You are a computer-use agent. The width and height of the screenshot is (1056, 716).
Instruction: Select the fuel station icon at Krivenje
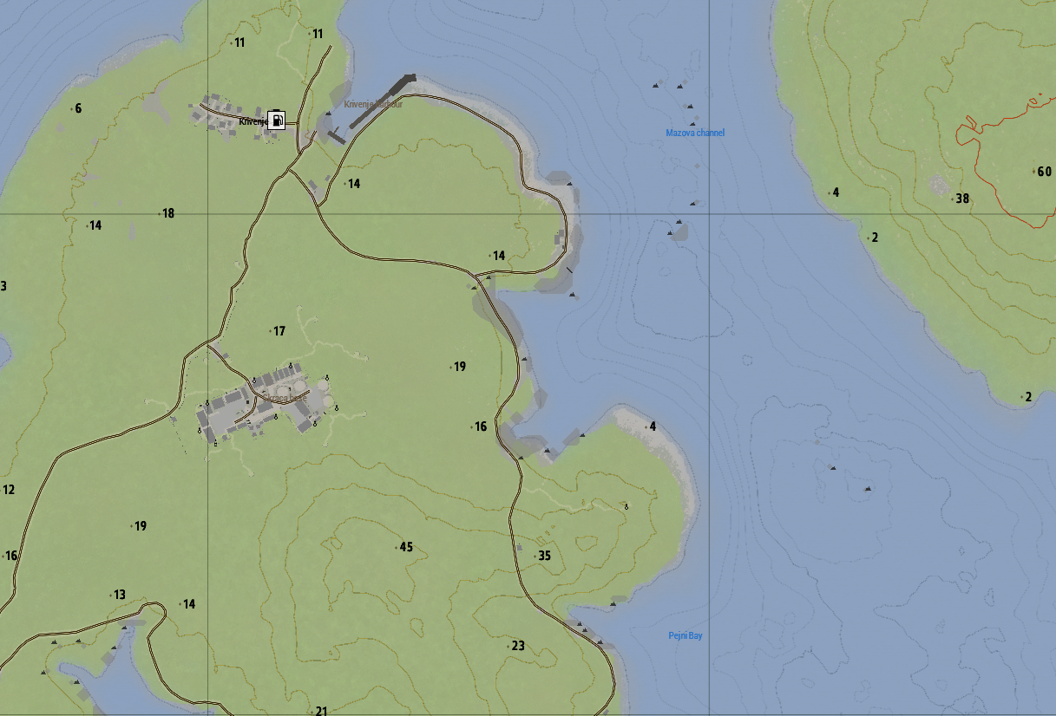(x=276, y=120)
